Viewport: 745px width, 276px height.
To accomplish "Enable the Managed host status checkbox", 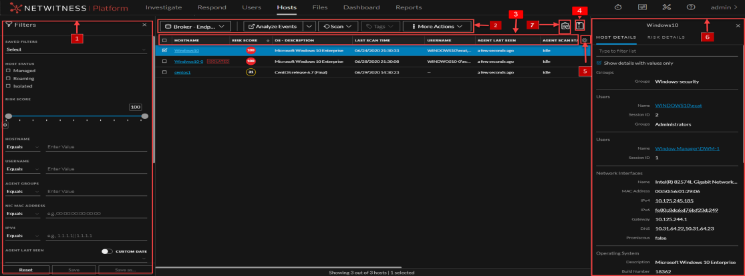I will pos(8,70).
